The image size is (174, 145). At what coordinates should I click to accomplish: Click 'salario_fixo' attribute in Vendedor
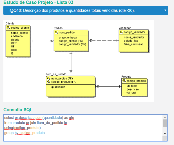pos(131,41)
